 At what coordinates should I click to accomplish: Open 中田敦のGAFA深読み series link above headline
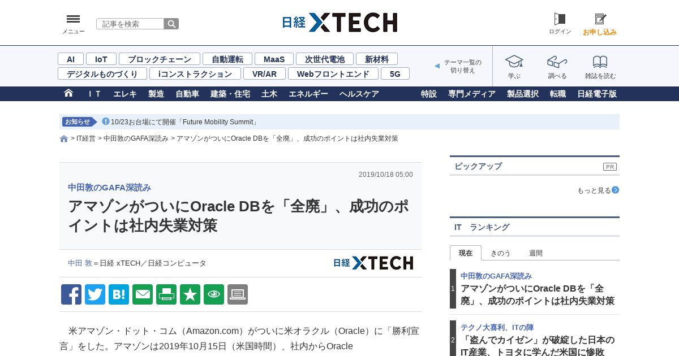click(110, 188)
